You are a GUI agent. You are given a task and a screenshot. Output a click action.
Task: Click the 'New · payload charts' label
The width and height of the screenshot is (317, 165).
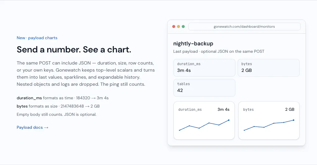(37, 38)
